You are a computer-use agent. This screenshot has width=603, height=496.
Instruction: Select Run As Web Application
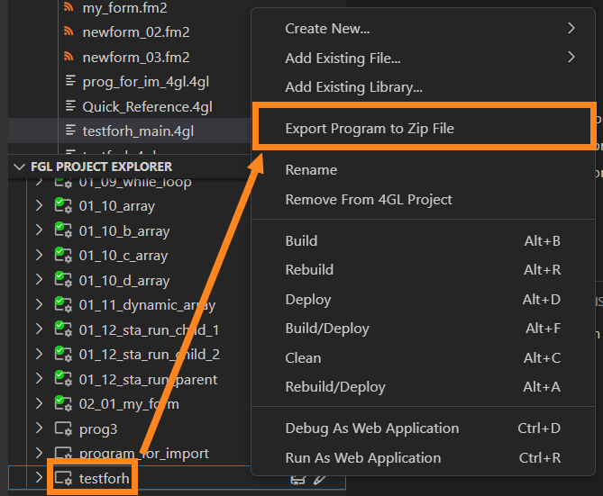(423, 458)
